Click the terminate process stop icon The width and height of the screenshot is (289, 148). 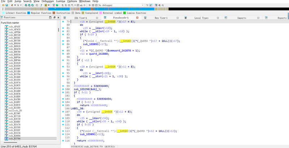[x=96, y=5]
